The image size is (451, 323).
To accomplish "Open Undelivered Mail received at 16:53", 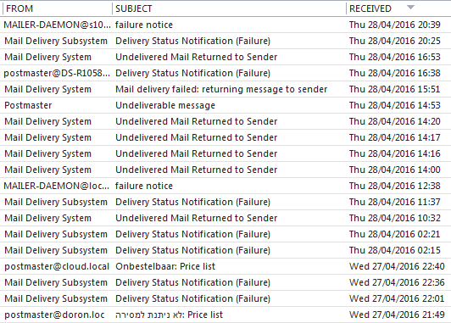I will pyautogui.click(x=225, y=57).
